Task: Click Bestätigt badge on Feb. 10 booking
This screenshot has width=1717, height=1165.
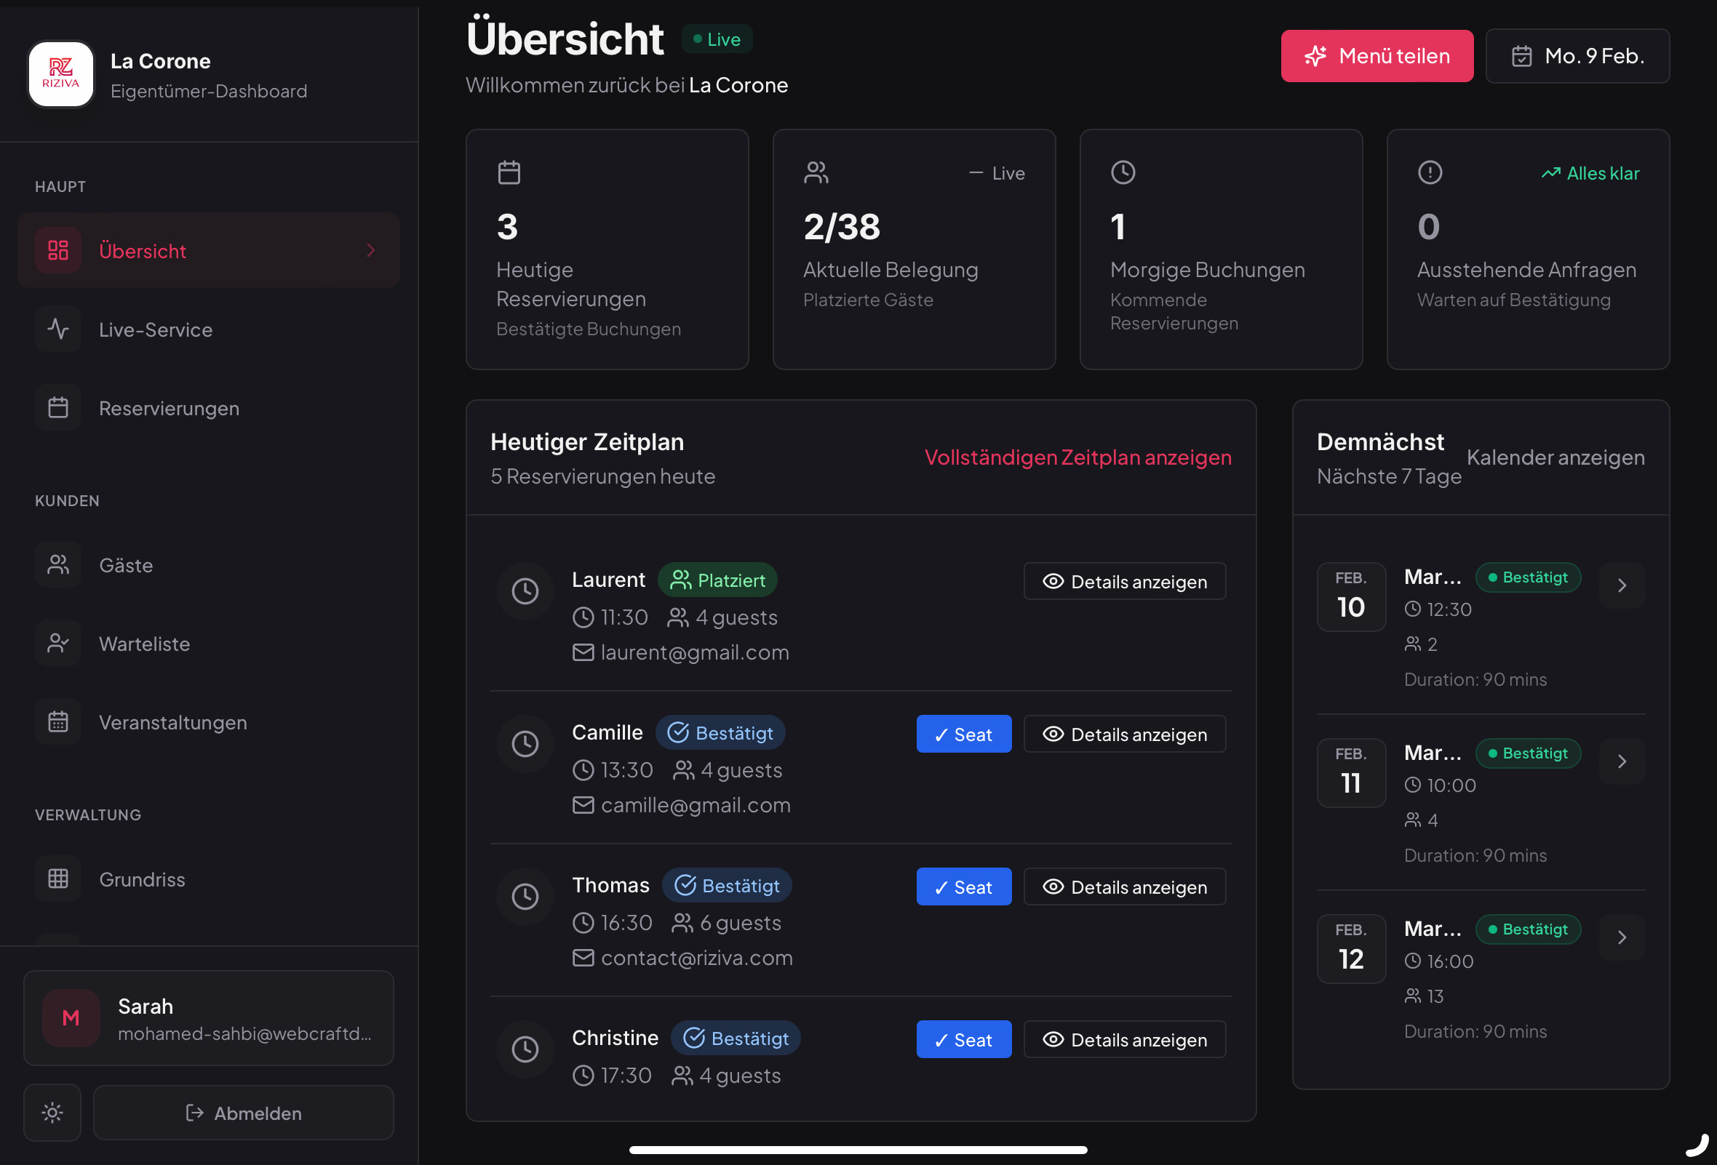Action: click(1528, 577)
